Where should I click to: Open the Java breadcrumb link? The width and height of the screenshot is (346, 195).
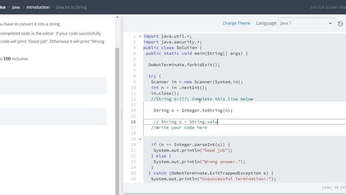pos(16,7)
